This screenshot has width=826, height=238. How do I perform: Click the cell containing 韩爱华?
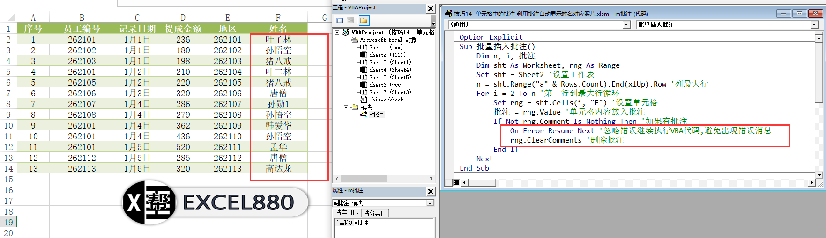tap(278, 125)
